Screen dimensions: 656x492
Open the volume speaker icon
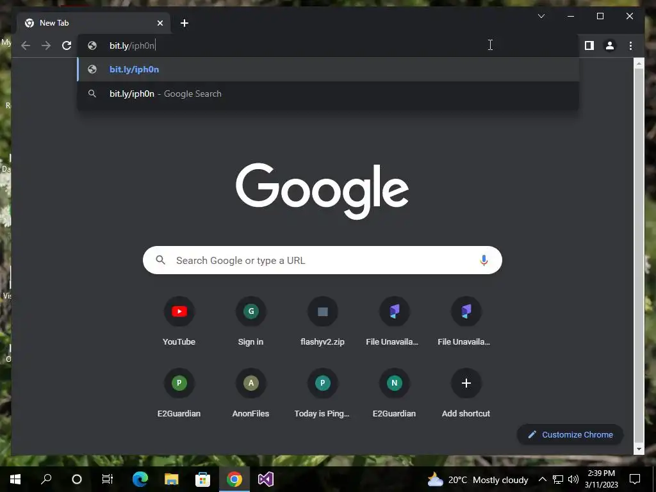click(x=573, y=479)
